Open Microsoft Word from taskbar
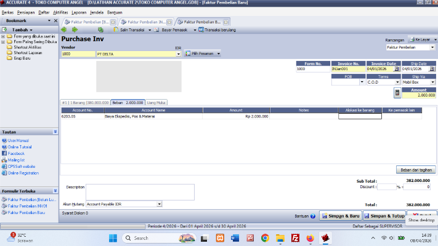This screenshot has height=246, width=438. coord(235,238)
